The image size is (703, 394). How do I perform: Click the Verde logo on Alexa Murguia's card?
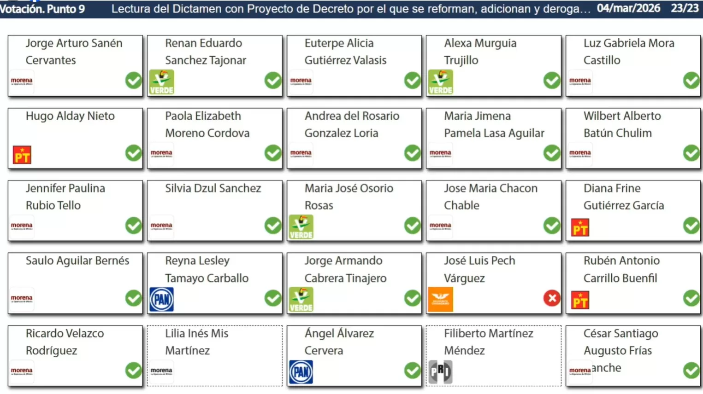pos(440,82)
